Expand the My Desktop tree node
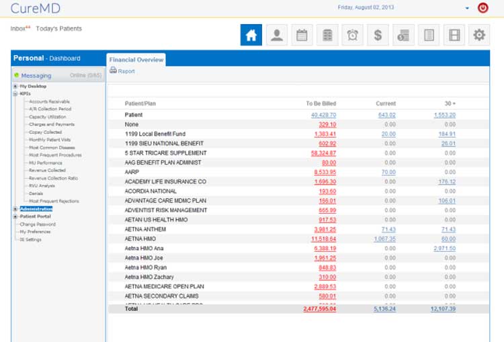Screen dimensions: 504x342 coord(15,87)
